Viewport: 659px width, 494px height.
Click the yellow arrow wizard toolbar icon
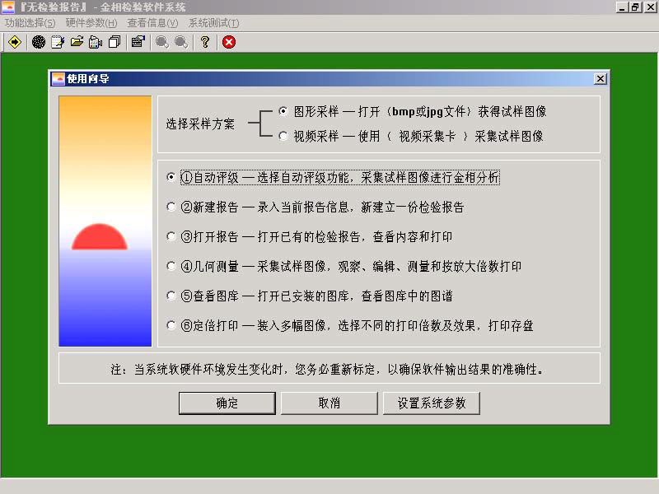(15, 42)
